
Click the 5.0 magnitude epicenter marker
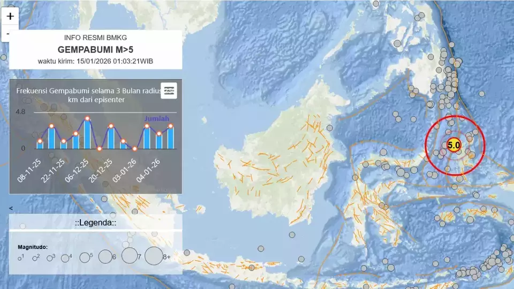pyautogui.click(x=454, y=145)
